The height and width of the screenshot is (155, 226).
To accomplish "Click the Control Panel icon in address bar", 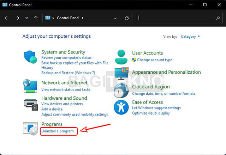I will 48,18.
